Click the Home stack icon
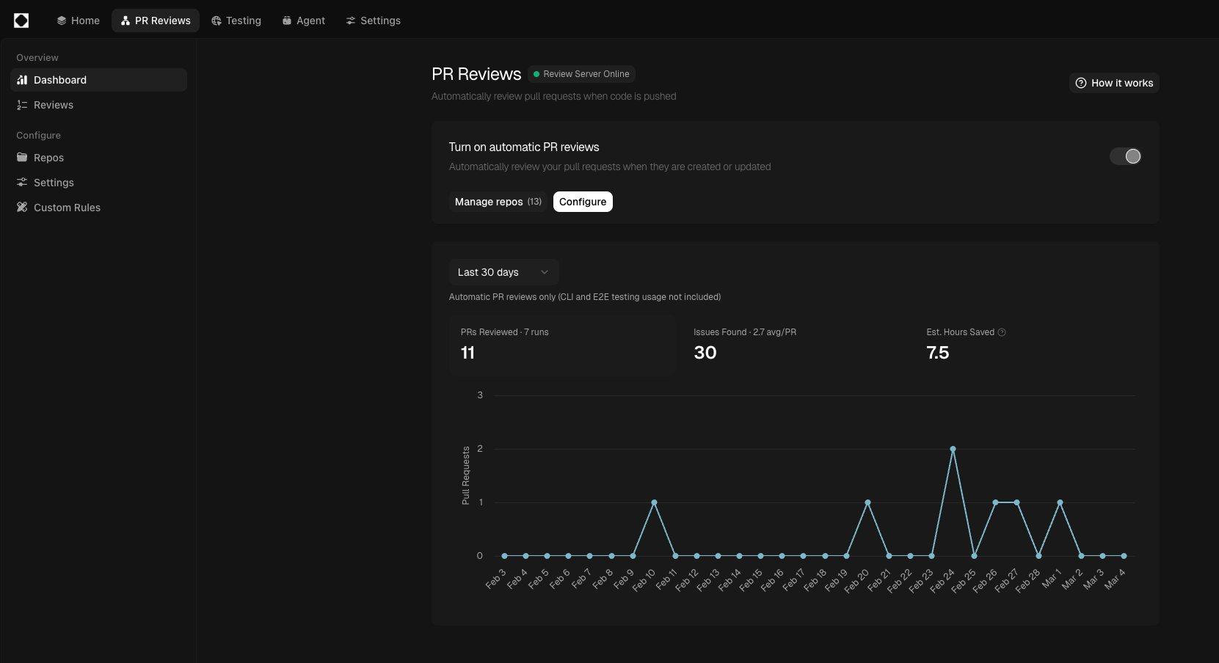 pyautogui.click(x=62, y=21)
